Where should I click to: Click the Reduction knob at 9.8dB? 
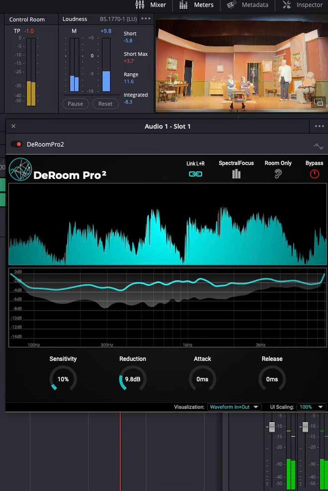[x=133, y=379]
